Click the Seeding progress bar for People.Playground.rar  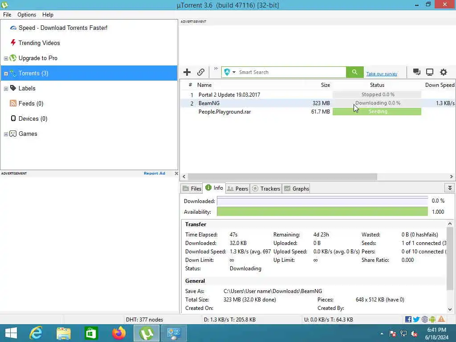(x=377, y=112)
